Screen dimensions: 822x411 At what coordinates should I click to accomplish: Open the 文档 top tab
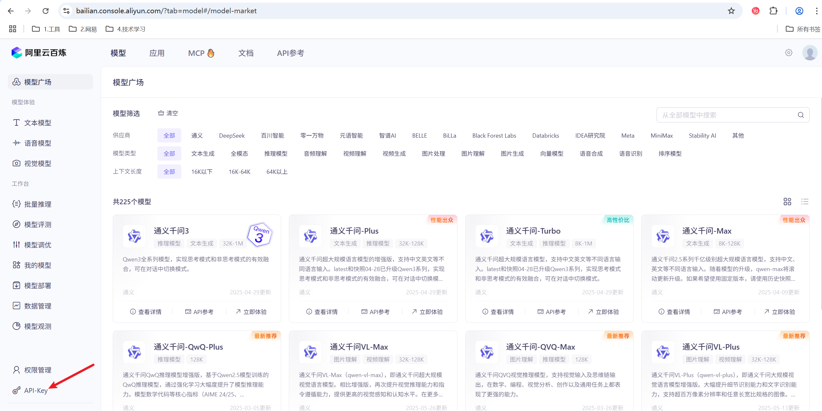[246, 53]
